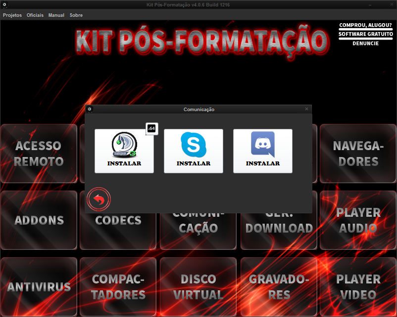
Task: Click the small icon in the Comunicação dialog title bar
Action: click(90, 109)
